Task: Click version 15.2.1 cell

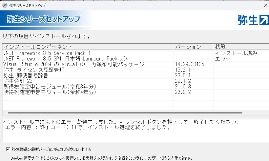Action: point(183,70)
